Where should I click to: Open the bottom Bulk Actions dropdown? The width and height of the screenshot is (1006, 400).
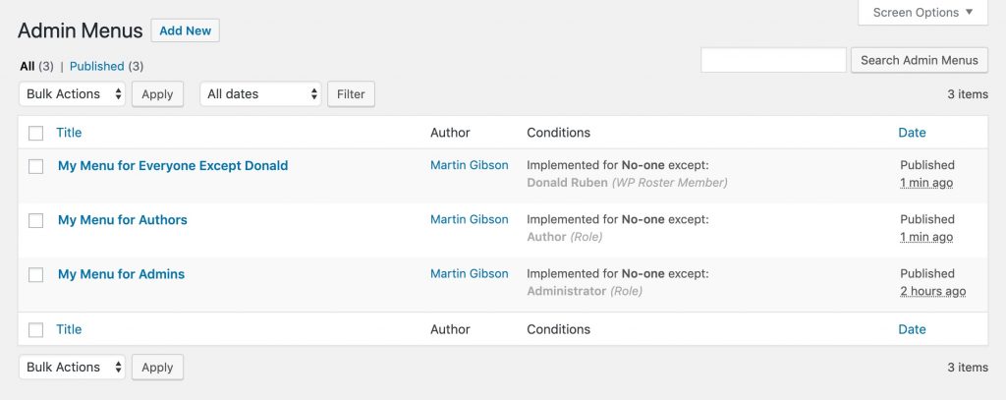pos(72,368)
